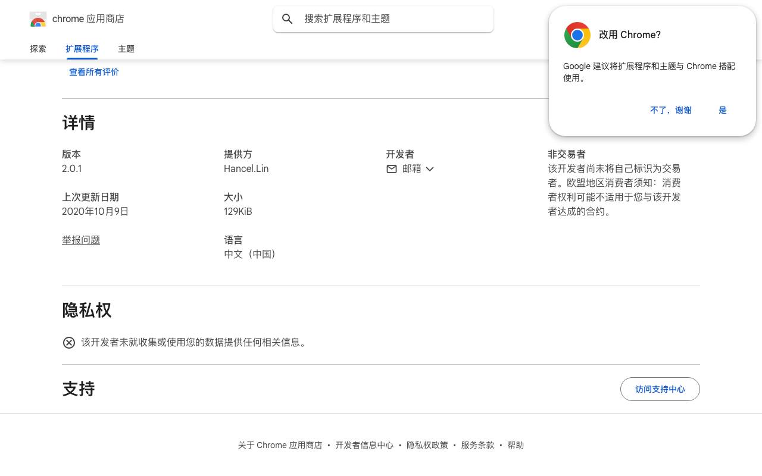Open the 探索 tab
Viewport: 762px width, 476px height.
38,49
